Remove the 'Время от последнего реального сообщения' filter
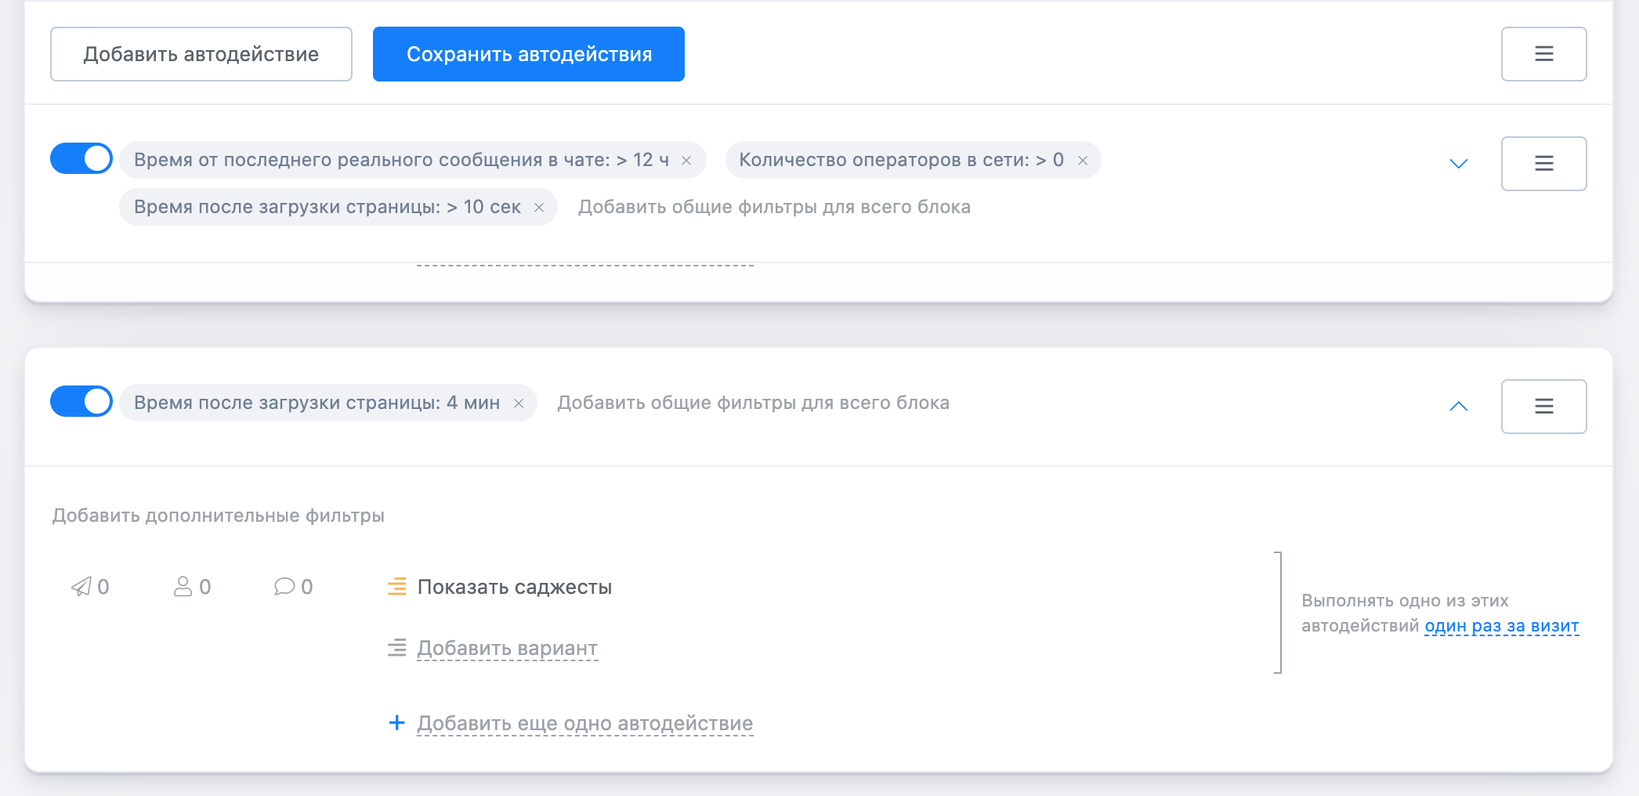This screenshot has width=1639, height=796. click(686, 161)
